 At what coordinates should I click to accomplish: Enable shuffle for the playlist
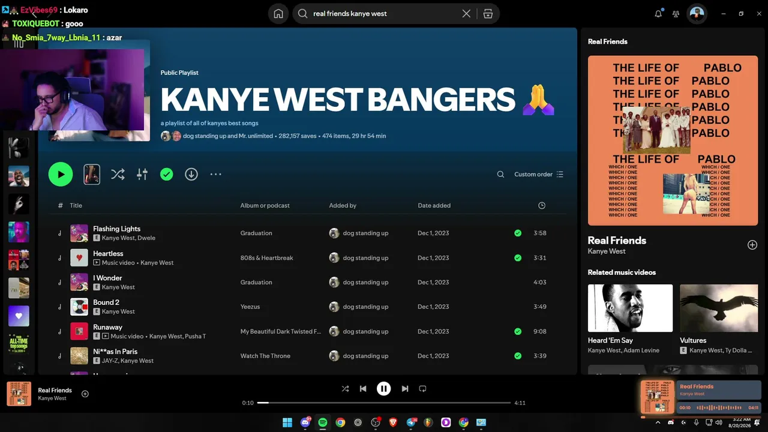coord(118,175)
